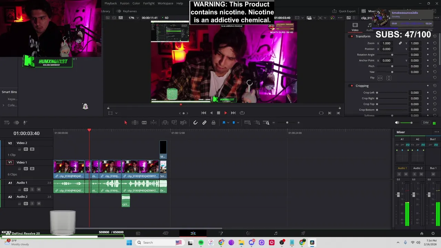Image resolution: width=441 pixels, height=248 pixels.
Task: Click the Flip vertical button
Action: pos(389,78)
